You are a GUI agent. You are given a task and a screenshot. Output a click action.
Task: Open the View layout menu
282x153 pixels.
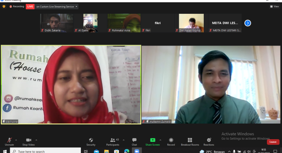coord(274,7)
